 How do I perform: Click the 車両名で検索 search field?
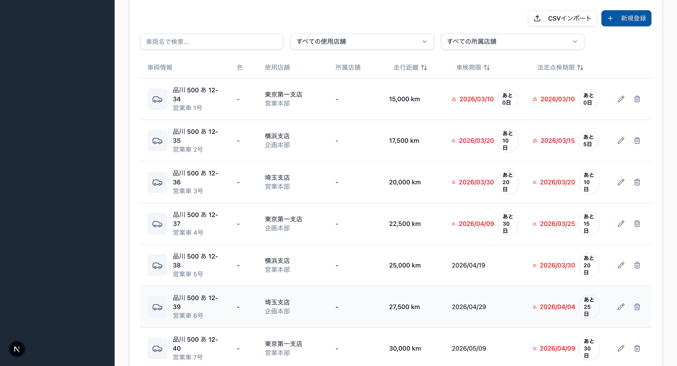[212, 42]
